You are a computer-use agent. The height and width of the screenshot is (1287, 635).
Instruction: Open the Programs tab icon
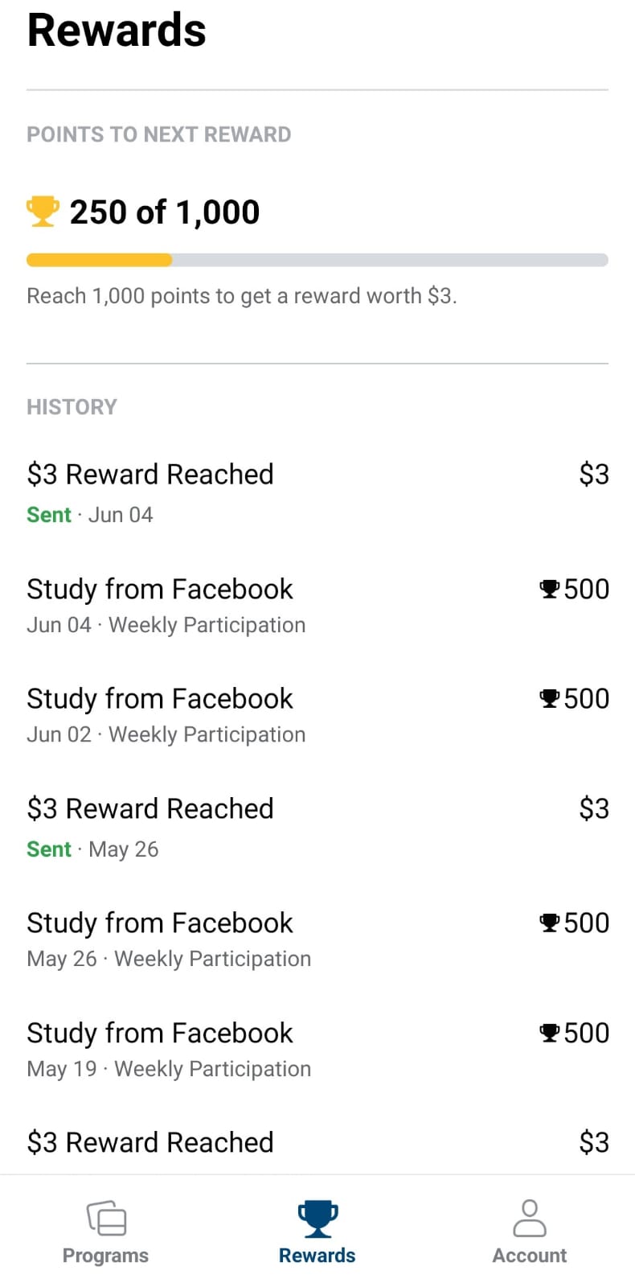[106, 1219]
